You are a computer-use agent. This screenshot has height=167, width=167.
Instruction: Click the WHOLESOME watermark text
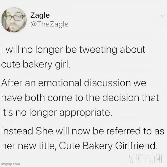point(145,158)
